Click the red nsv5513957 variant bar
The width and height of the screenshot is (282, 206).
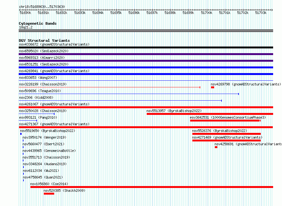[x=210, y=114]
